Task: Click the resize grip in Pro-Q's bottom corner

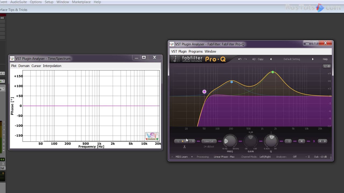Action: click(331, 157)
